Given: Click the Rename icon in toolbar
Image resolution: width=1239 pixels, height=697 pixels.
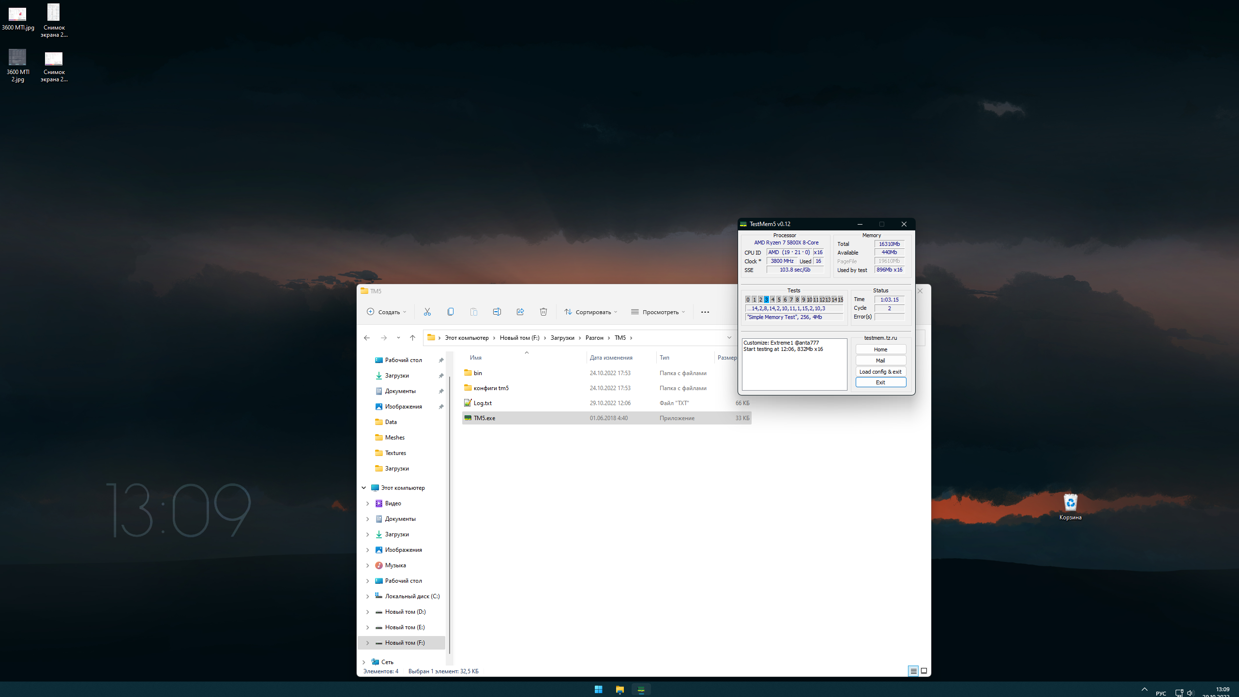Looking at the screenshot, I should (x=497, y=312).
